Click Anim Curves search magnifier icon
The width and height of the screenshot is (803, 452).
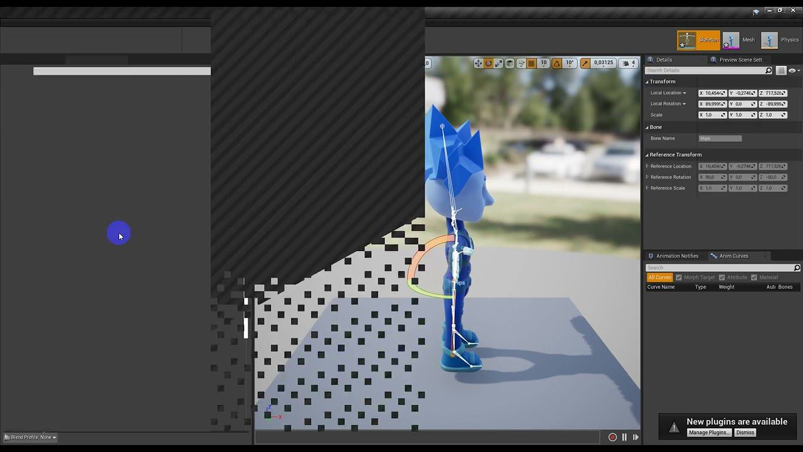click(x=797, y=268)
